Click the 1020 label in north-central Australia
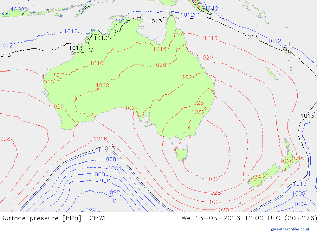The width and height of the screenshot is (317, 232). pos(159,65)
